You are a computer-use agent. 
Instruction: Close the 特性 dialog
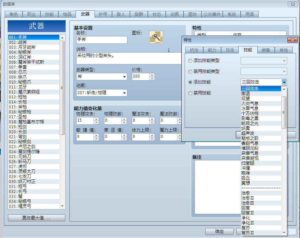click(292, 40)
